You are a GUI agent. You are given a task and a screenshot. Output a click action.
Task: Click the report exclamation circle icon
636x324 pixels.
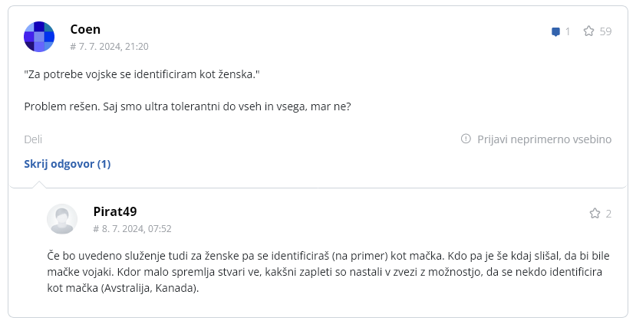click(466, 139)
